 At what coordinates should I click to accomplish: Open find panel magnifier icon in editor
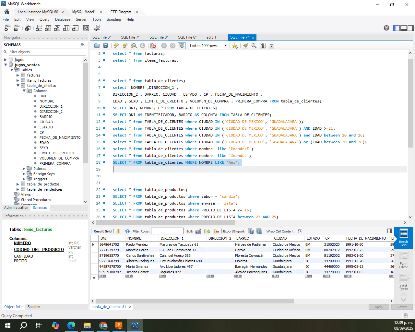(x=254, y=46)
